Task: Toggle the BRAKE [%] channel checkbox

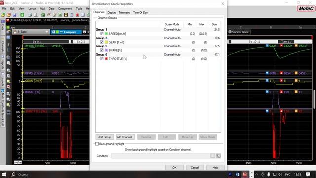Action: (x=101, y=50)
